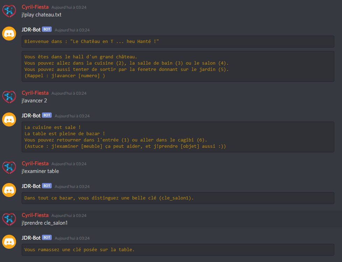Open JDR-Bot username above Bienvenue message
The height and width of the screenshot is (262, 342).
pos(31,30)
